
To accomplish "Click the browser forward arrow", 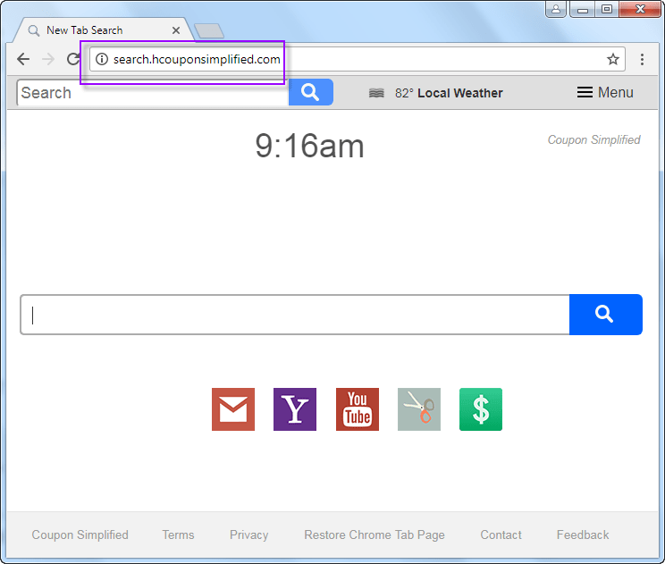I will click(x=48, y=59).
